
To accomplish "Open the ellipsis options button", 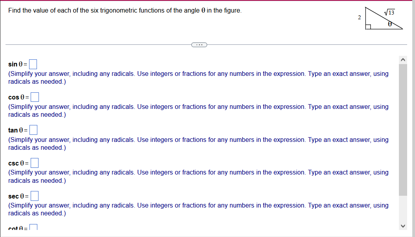I will click(199, 44).
